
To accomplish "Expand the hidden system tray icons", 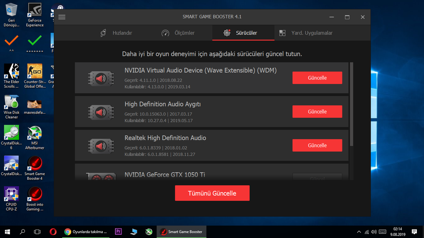I will point(359,232).
